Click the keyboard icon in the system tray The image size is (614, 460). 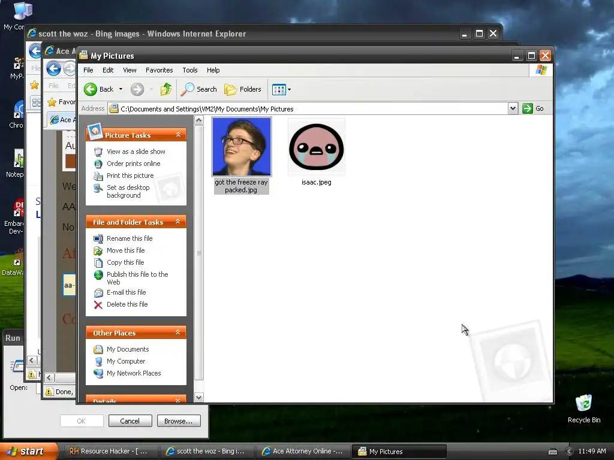pos(552,452)
